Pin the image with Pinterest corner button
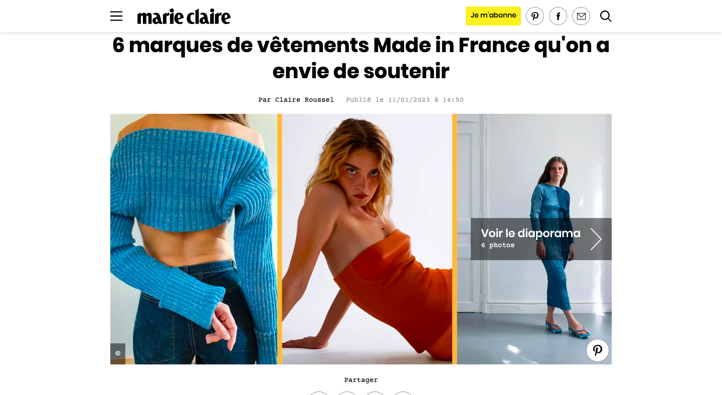Viewport: 722px width, 395px height. [x=598, y=350]
